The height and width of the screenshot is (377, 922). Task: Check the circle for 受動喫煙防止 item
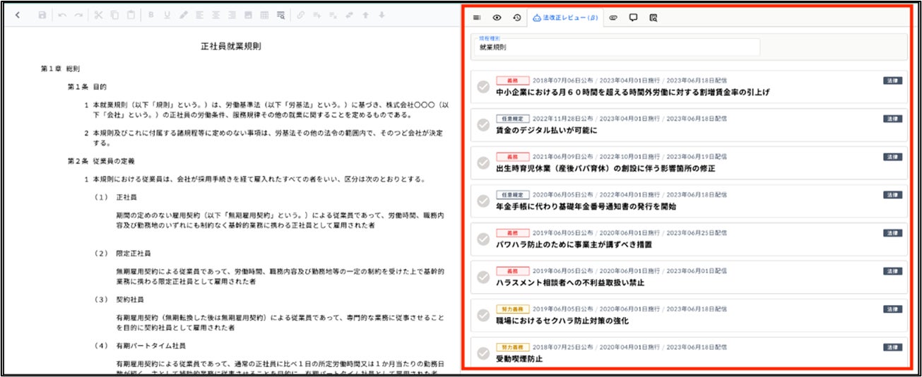pyautogui.click(x=483, y=354)
